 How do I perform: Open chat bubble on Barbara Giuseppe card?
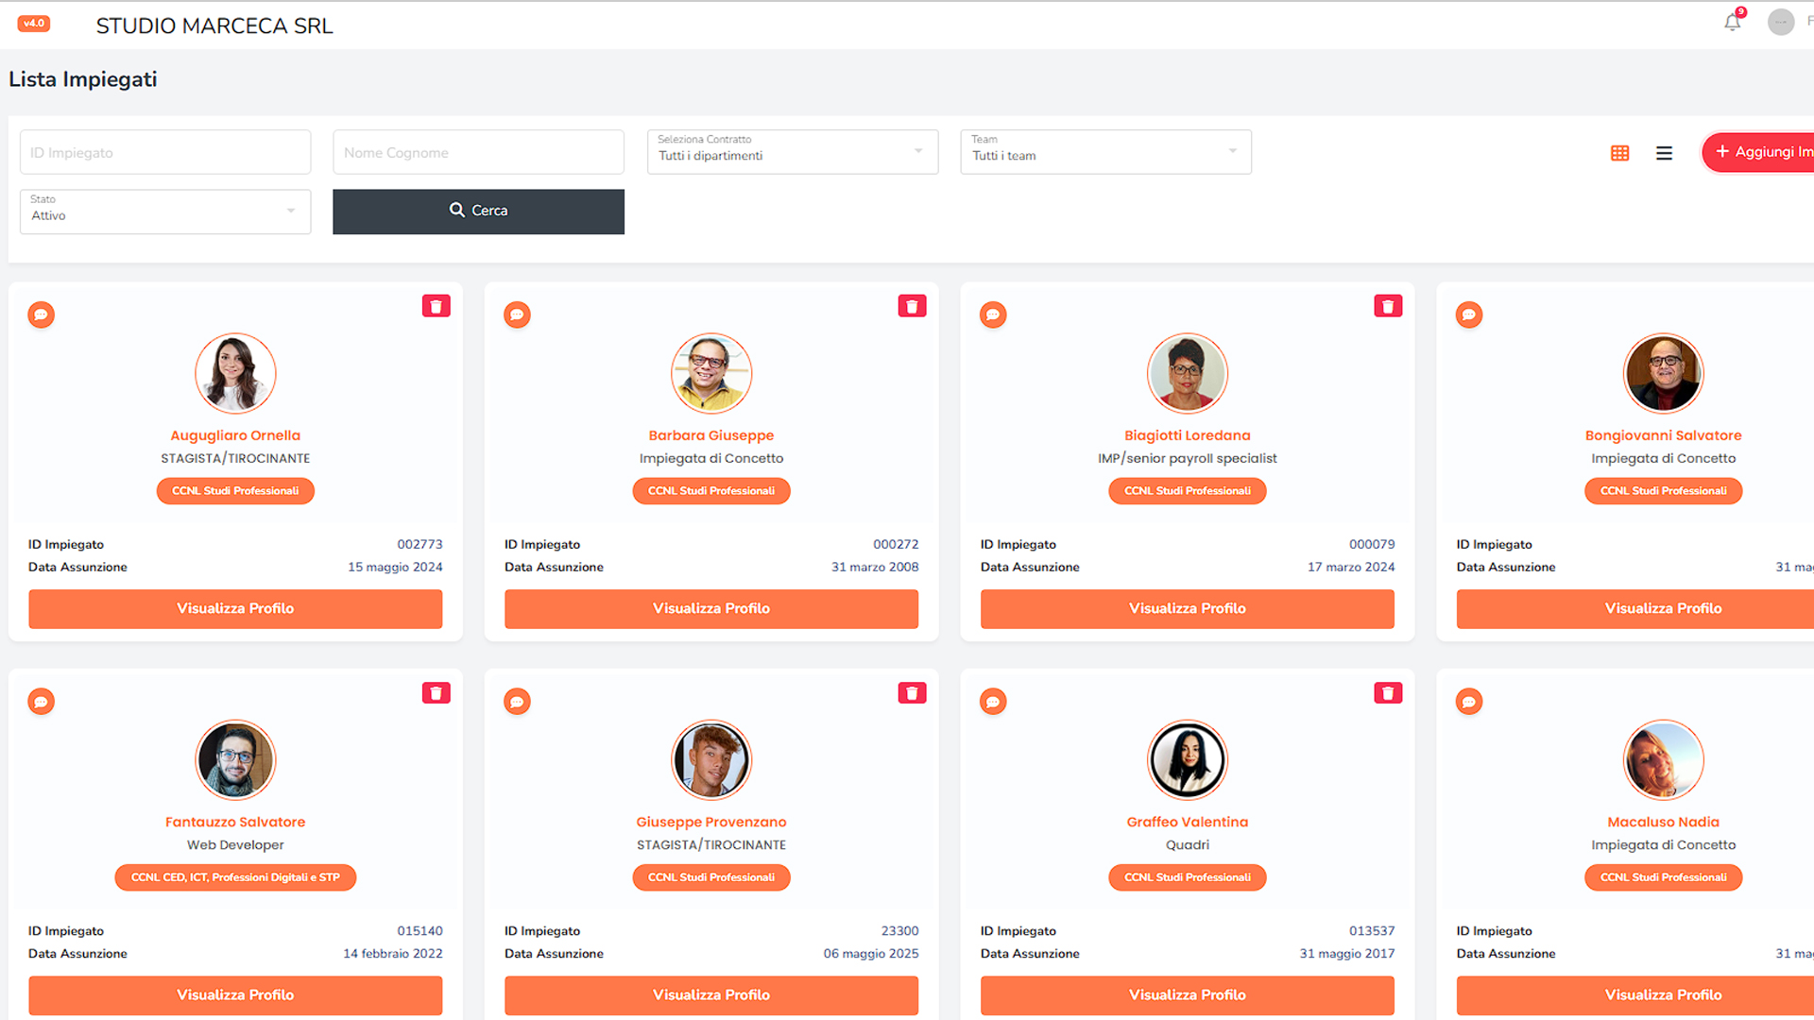click(x=517, y=314)
